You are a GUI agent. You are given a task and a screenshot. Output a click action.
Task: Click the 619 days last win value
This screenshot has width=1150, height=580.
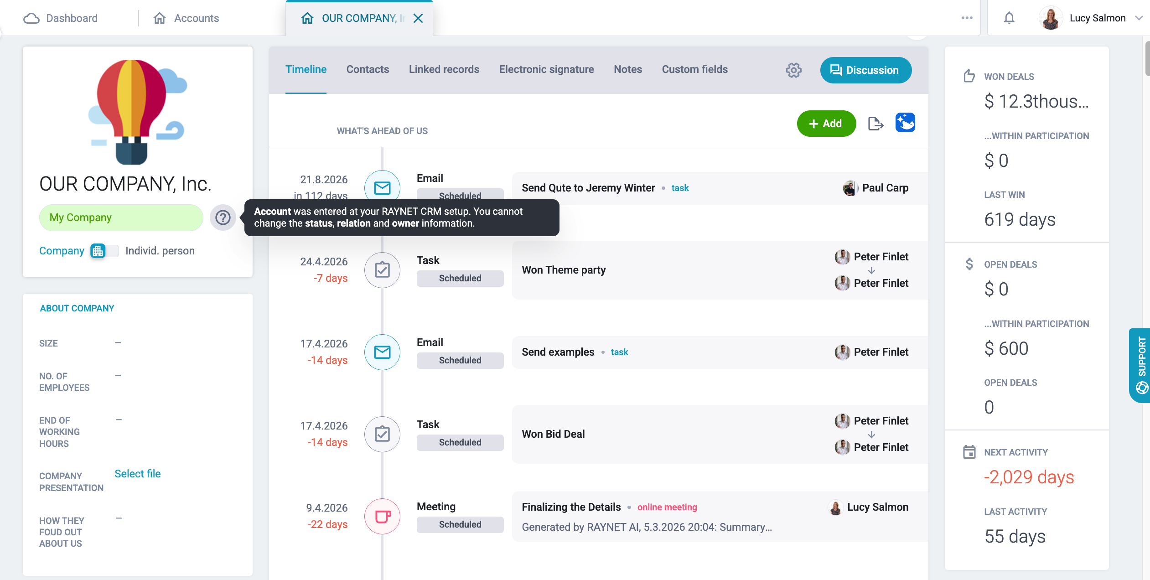click(x=1020, y=219)
